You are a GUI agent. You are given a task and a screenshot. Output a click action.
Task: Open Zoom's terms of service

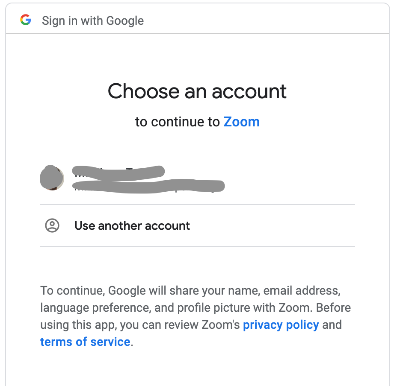(x=85, y=342)
